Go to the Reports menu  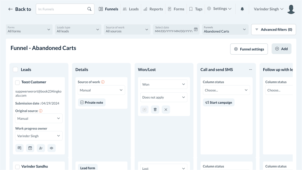click(x=153, y=9)
